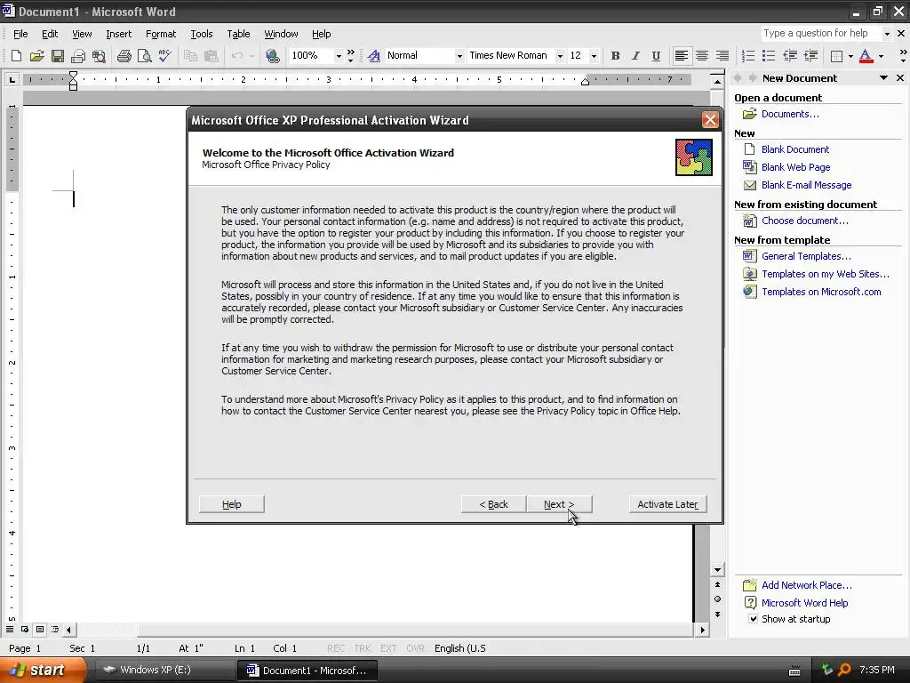Screen dimensions: 910x683
Task: Open the New Document task pane menu arrow
Action: click(x=883, y=78)
